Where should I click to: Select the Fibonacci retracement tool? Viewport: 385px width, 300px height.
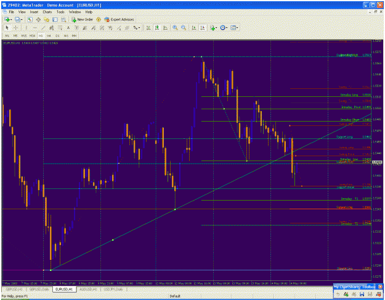pyautogui.click(x=60, y=28)
